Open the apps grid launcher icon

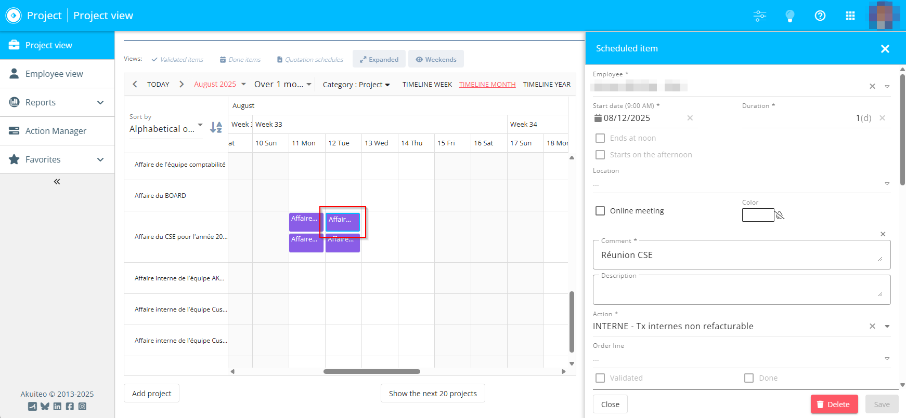click(x=850, y=16)
